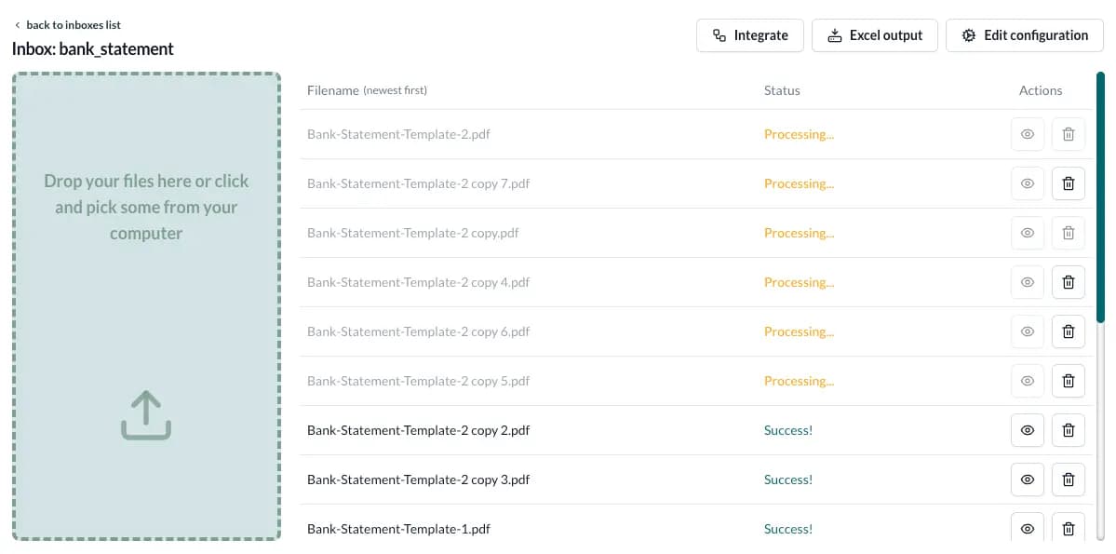Delete Bank-Statement-Template-2 copy 6.pdf

pos(1068,331)
